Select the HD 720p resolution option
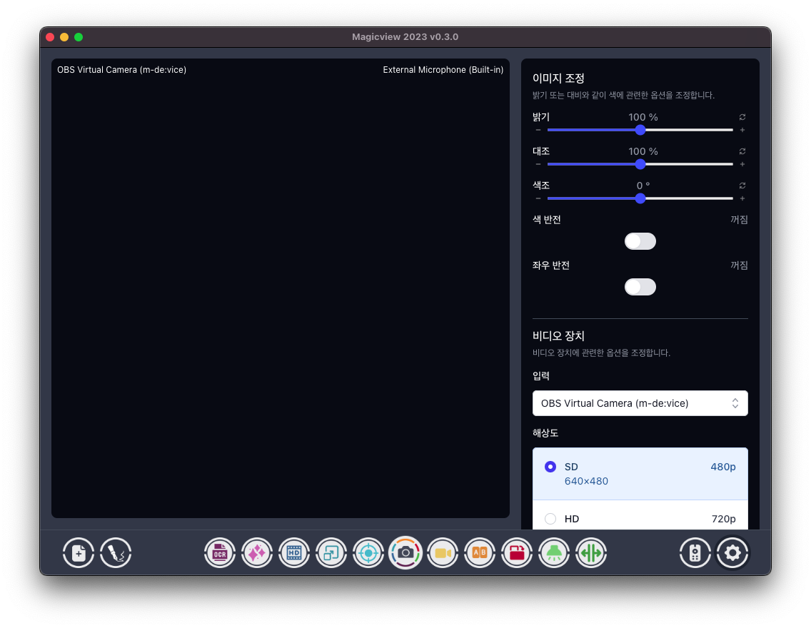This screenshot has height=628, width=811. pos(550,519)
